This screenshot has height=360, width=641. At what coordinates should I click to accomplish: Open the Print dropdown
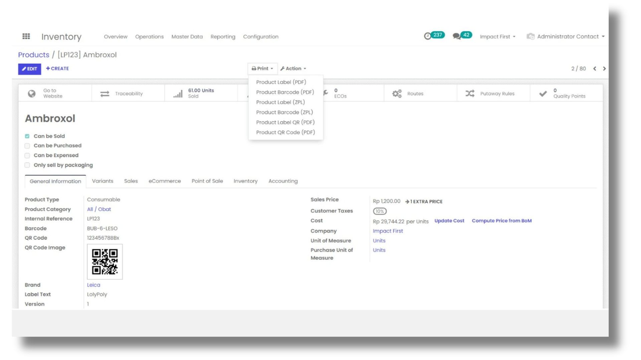click(262, 68)
